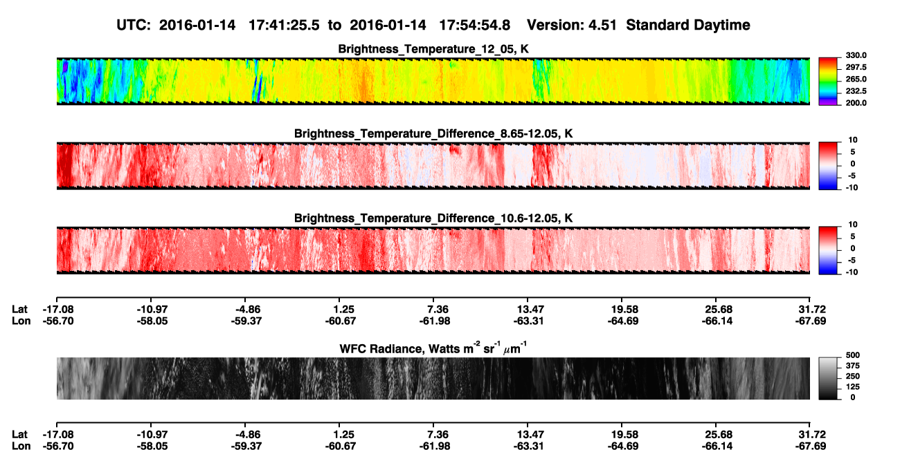Click the "Lat" label beneath the WFC Radiance panel
The width and height of the screenshot is (900, 461).
(20, 434)
